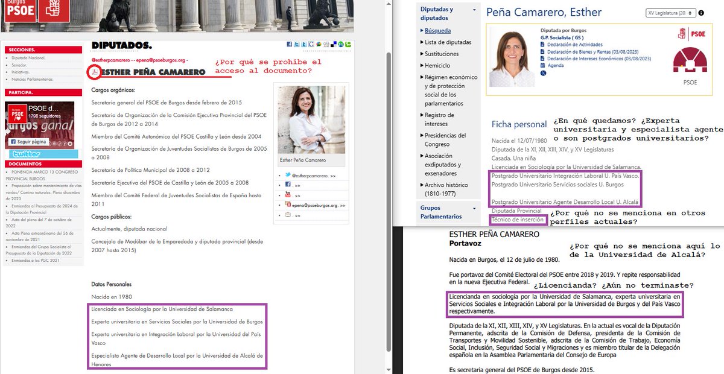Click Iniciativas in Secciones list

(x=22, y=72)
